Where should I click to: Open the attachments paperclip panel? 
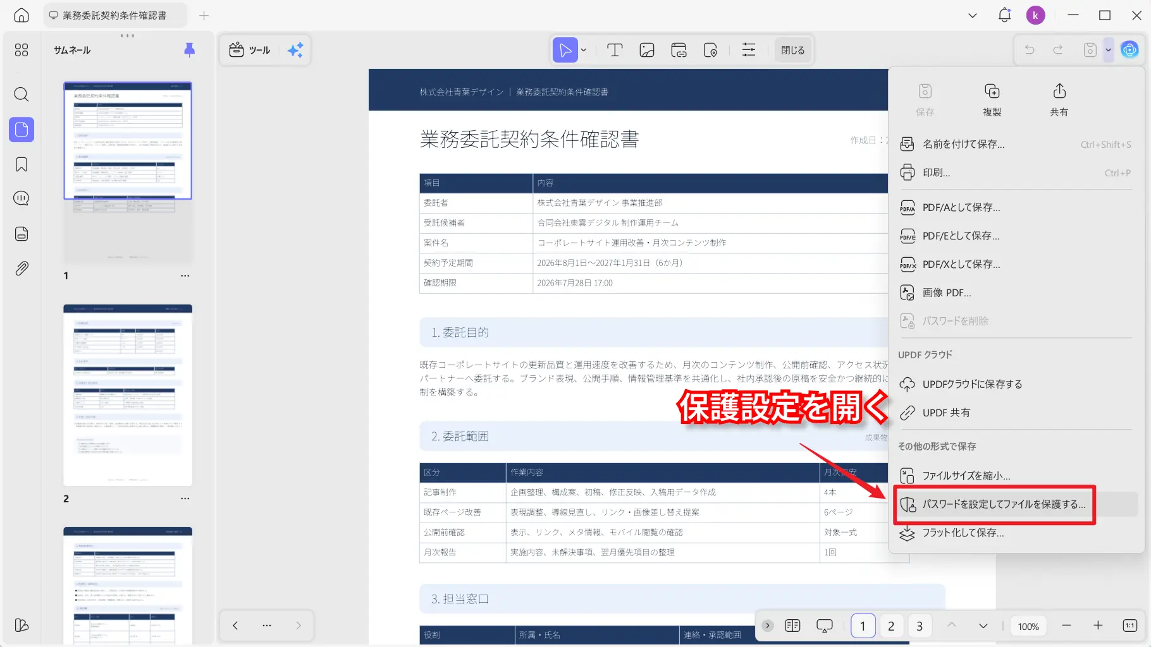click(22, 269)
